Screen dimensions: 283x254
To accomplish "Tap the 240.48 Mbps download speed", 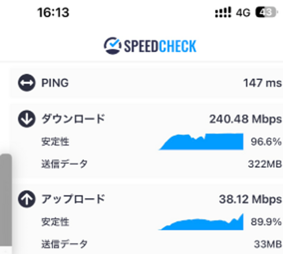I will coord(245,119).
